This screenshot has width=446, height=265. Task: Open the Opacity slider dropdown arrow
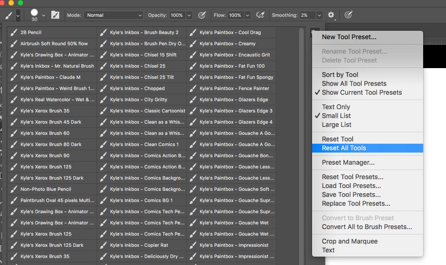point(189,15)
